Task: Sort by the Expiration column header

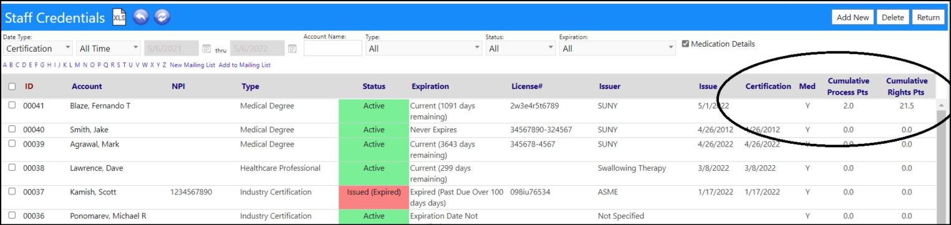Action: point(430,87)
